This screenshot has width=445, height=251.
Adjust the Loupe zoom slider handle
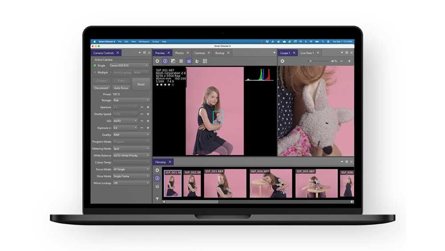pyautogui.click(x=311, y=61)
